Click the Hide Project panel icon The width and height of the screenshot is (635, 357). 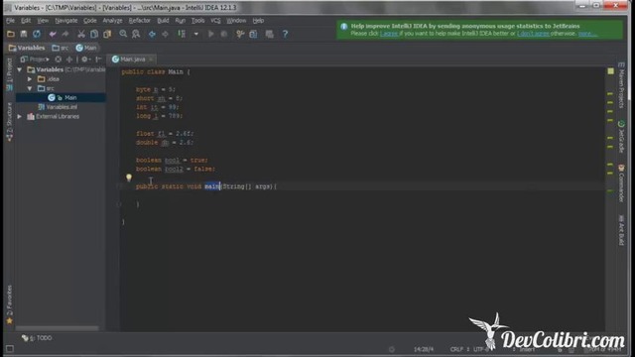point(98,59)
